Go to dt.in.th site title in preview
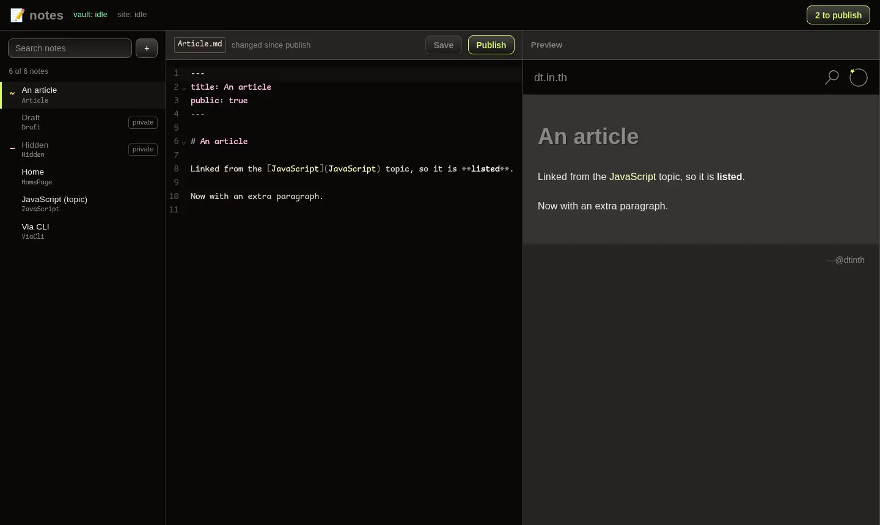Viewport: 880px width, 525px height. (x=551, y=78)
